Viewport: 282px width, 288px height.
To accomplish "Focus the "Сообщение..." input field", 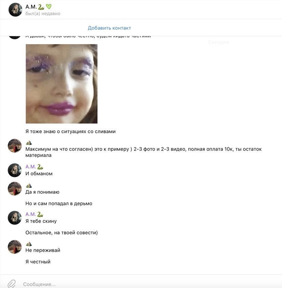I will (x=147, y=284).
